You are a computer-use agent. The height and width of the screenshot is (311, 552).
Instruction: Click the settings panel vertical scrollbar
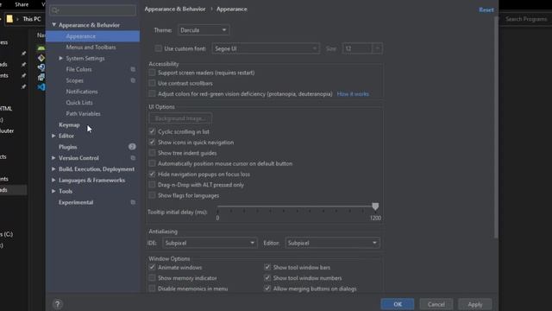coord(496,127)
